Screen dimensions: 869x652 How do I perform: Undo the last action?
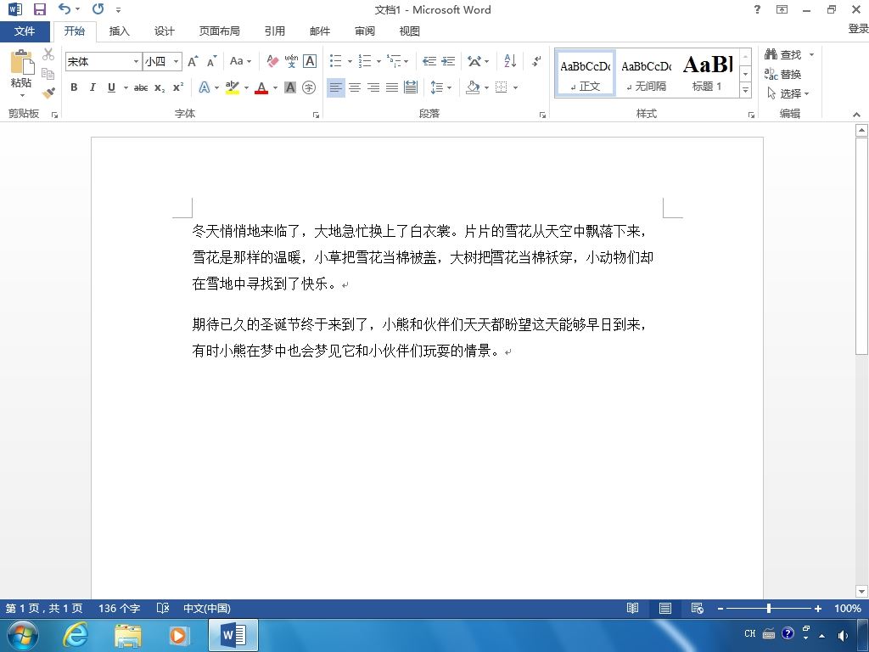pyautogui.click(x=64, y=8)
